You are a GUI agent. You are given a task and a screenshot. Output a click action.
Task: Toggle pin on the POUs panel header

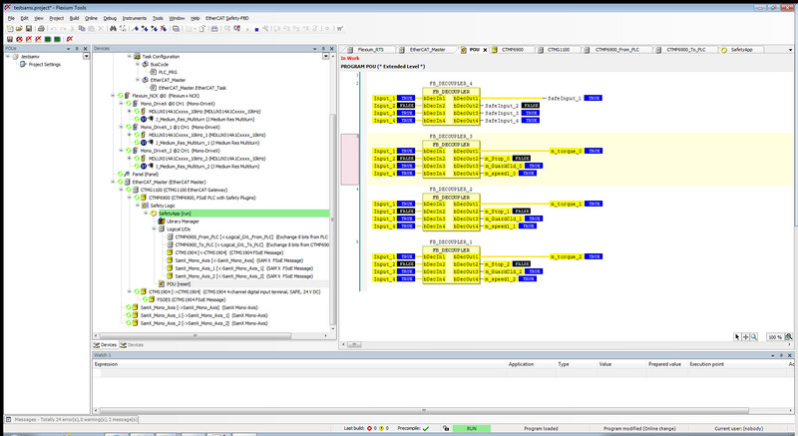click(x=76, y=48)
